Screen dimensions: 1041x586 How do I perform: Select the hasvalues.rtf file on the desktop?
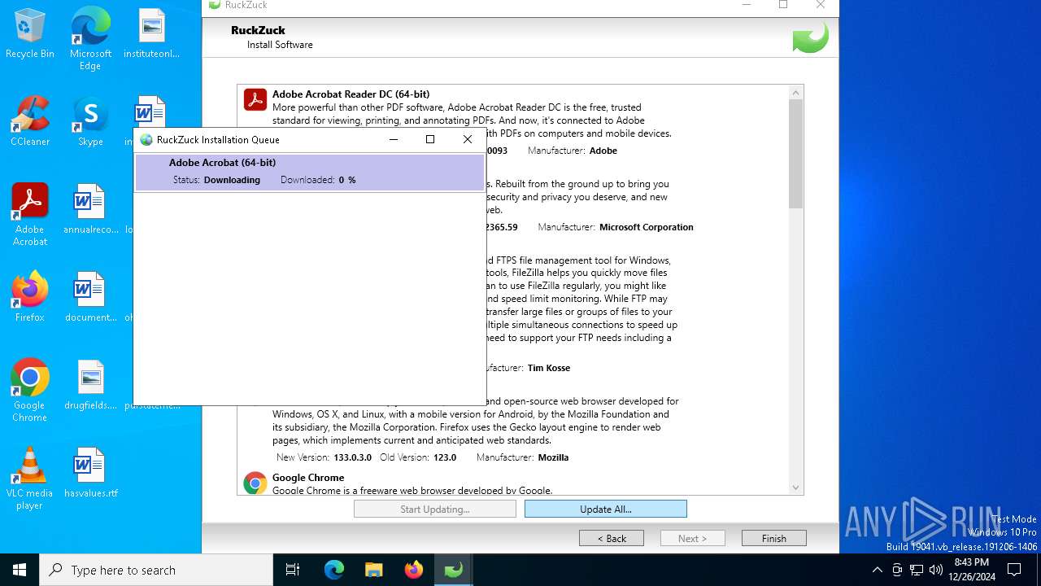(x=90, y=473)
